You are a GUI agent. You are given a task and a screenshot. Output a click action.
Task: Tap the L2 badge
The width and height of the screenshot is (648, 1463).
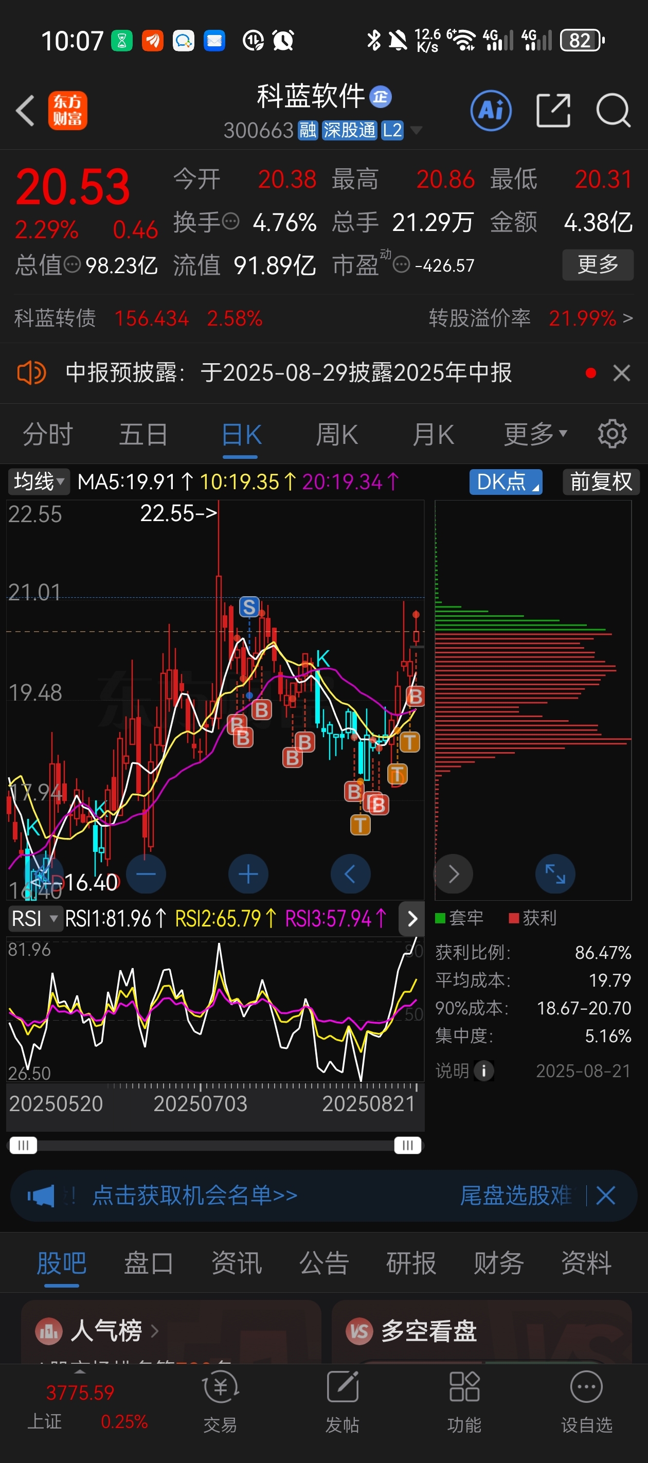pyautogui.click(x=392, y=131)
